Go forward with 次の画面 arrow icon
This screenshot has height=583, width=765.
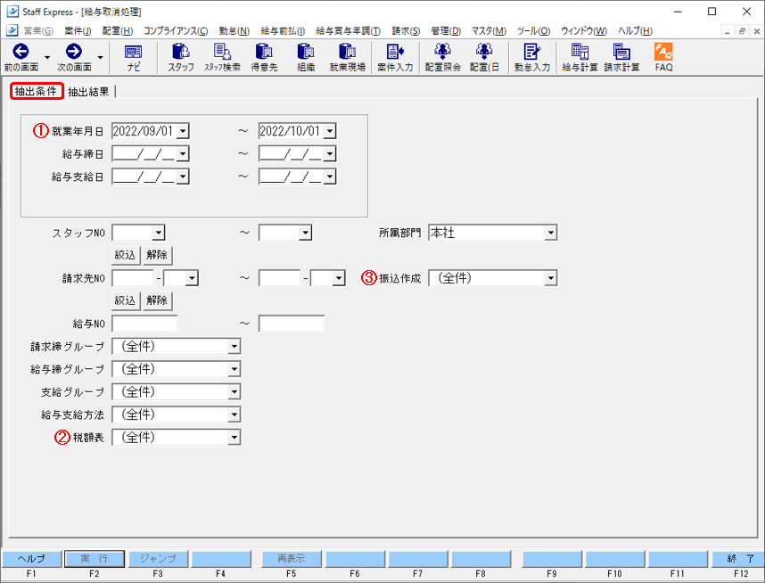74,51
